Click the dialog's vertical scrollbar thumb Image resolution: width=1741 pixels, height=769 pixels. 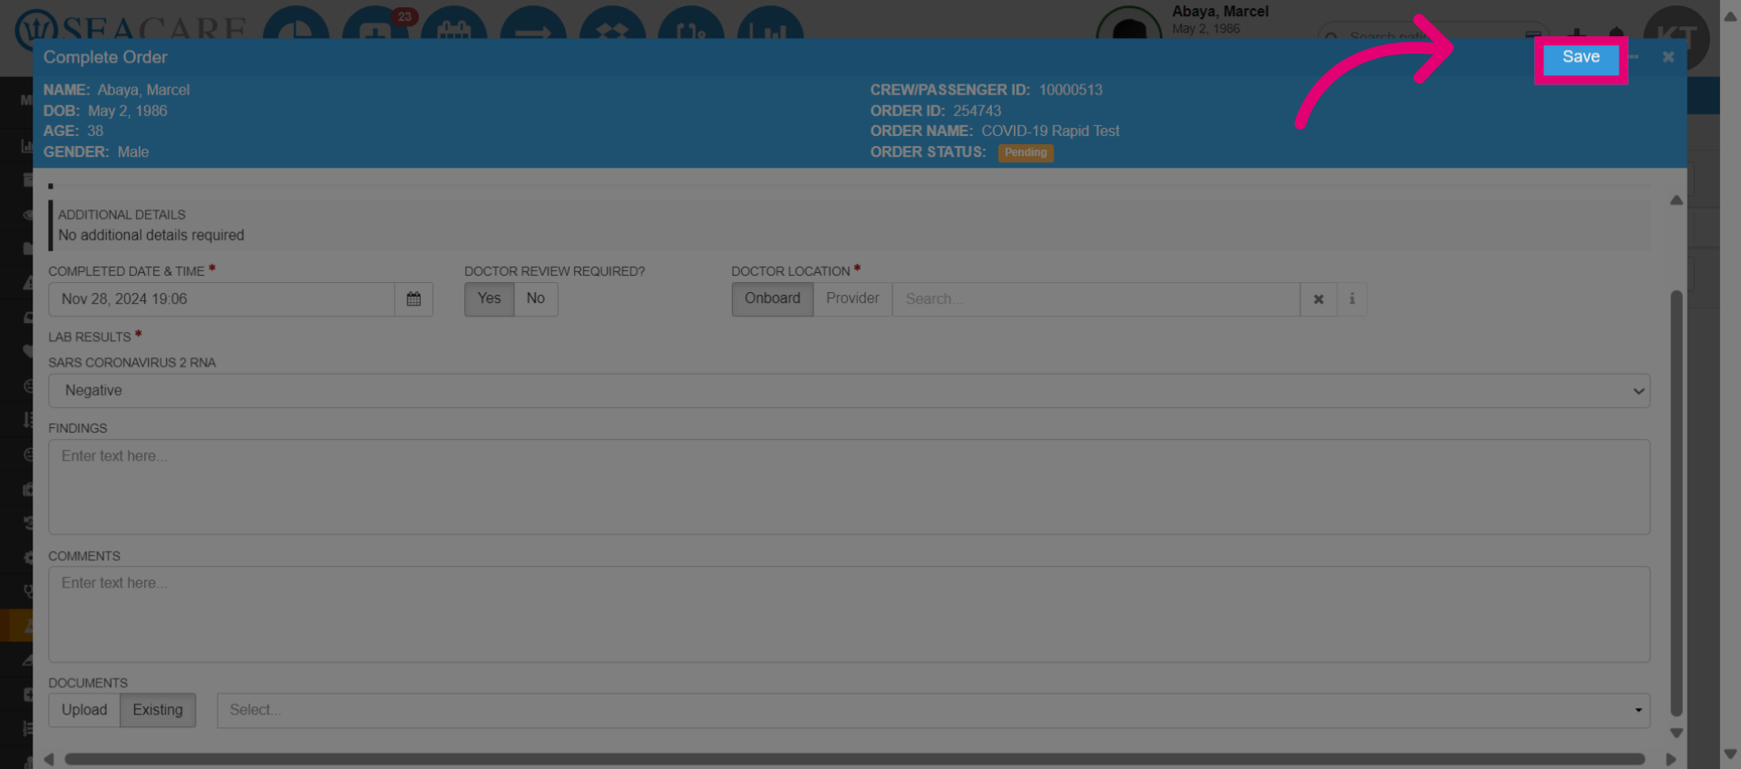[x=1677, y=503]
